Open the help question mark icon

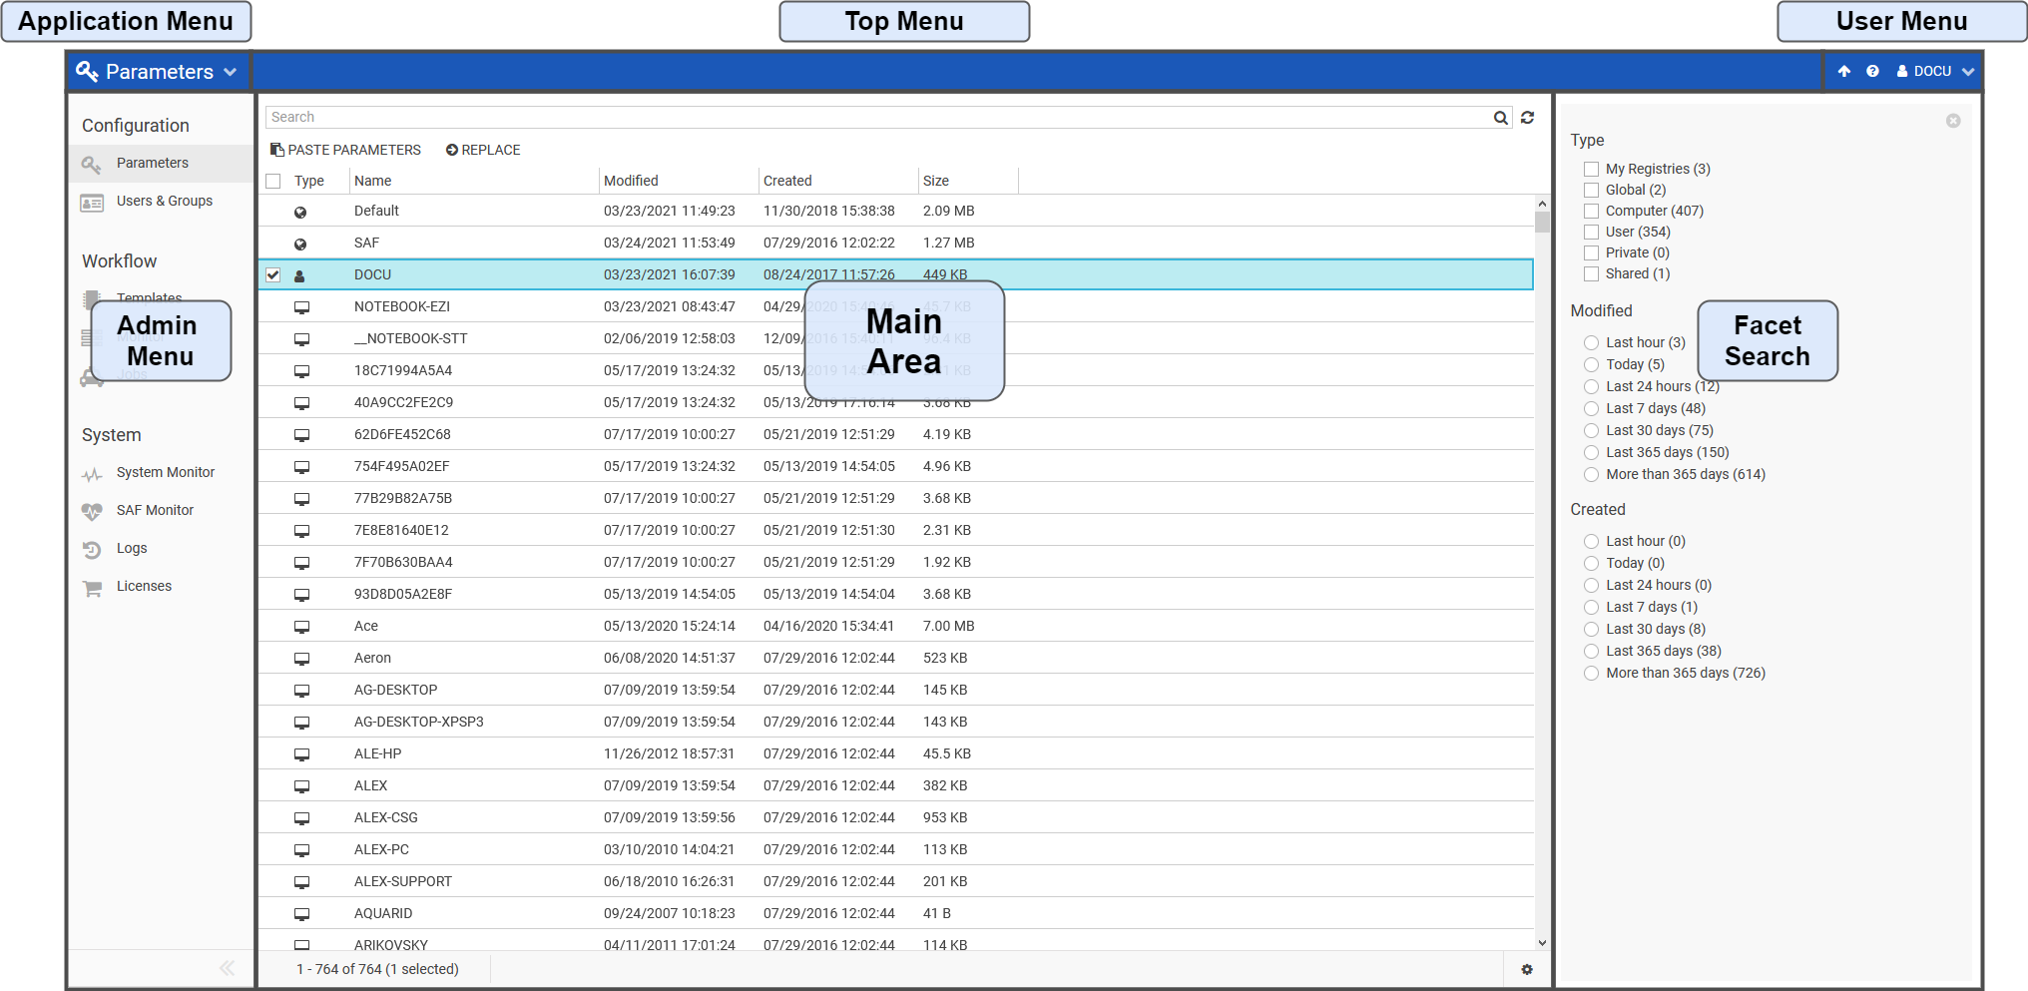click(1872, 71)
